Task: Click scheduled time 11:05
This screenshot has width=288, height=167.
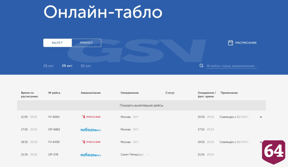Action: coord(24,117)
